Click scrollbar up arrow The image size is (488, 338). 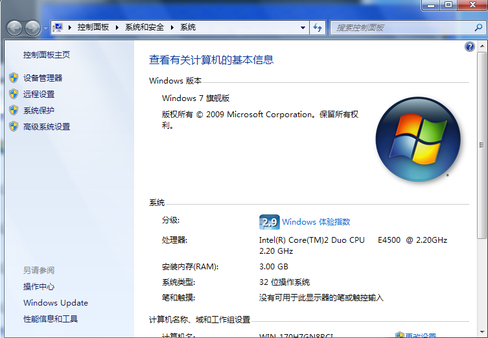click(482, 47)
